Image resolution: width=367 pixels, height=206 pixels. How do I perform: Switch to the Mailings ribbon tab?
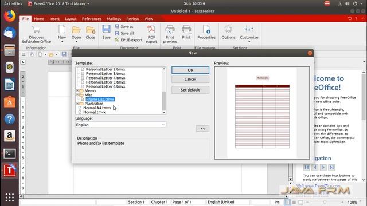(x=114, y=19)
